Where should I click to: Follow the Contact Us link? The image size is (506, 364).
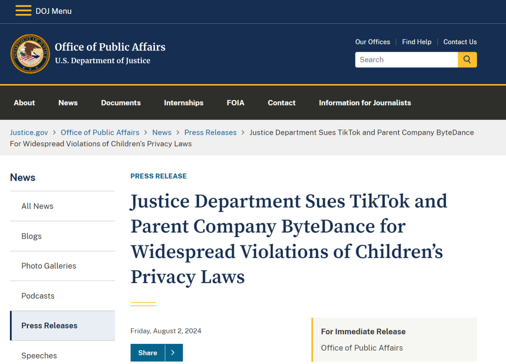[460, 42]
